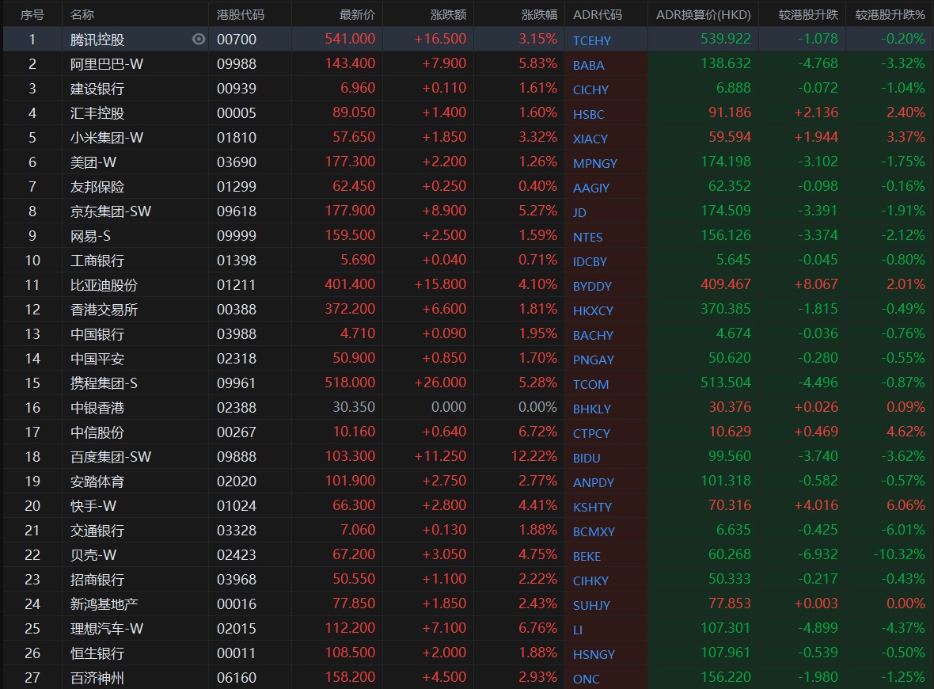Sort by 最新价 column header

pyautogui.click(x=357, y=15)
